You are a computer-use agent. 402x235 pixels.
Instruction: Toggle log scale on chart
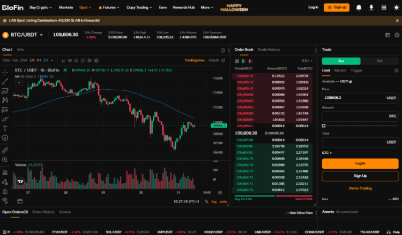pos(214,201)
